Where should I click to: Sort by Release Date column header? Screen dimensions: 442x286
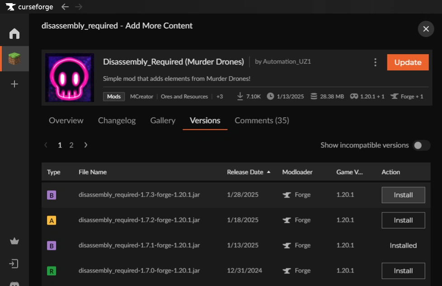point(245,172)
